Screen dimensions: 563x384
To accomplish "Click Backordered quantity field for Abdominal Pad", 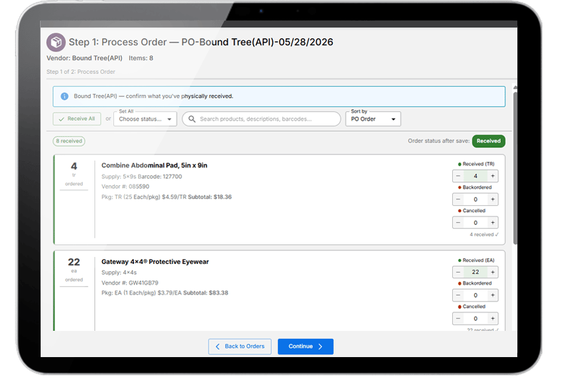I will pos(475,199).
